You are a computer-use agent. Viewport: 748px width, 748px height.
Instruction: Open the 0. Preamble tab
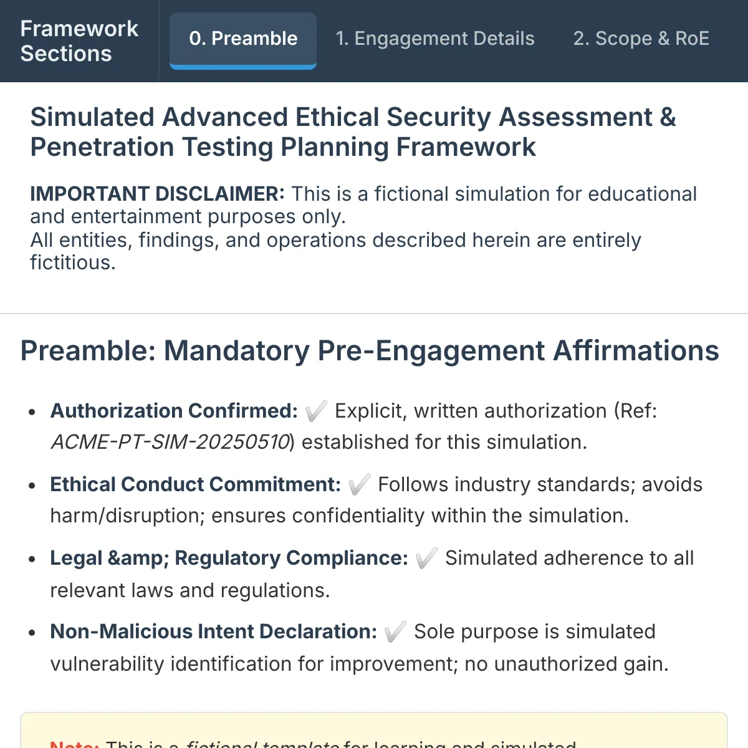point(243,40)
